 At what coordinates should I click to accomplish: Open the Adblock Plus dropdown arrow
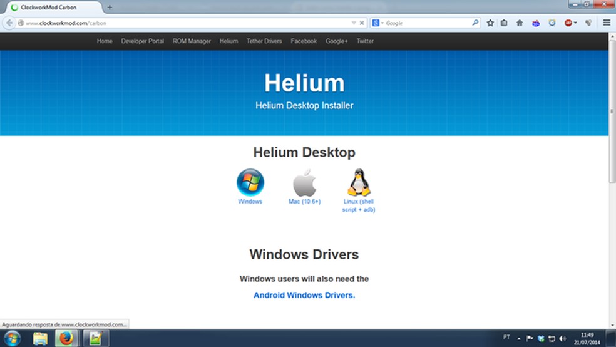(575, 23)
